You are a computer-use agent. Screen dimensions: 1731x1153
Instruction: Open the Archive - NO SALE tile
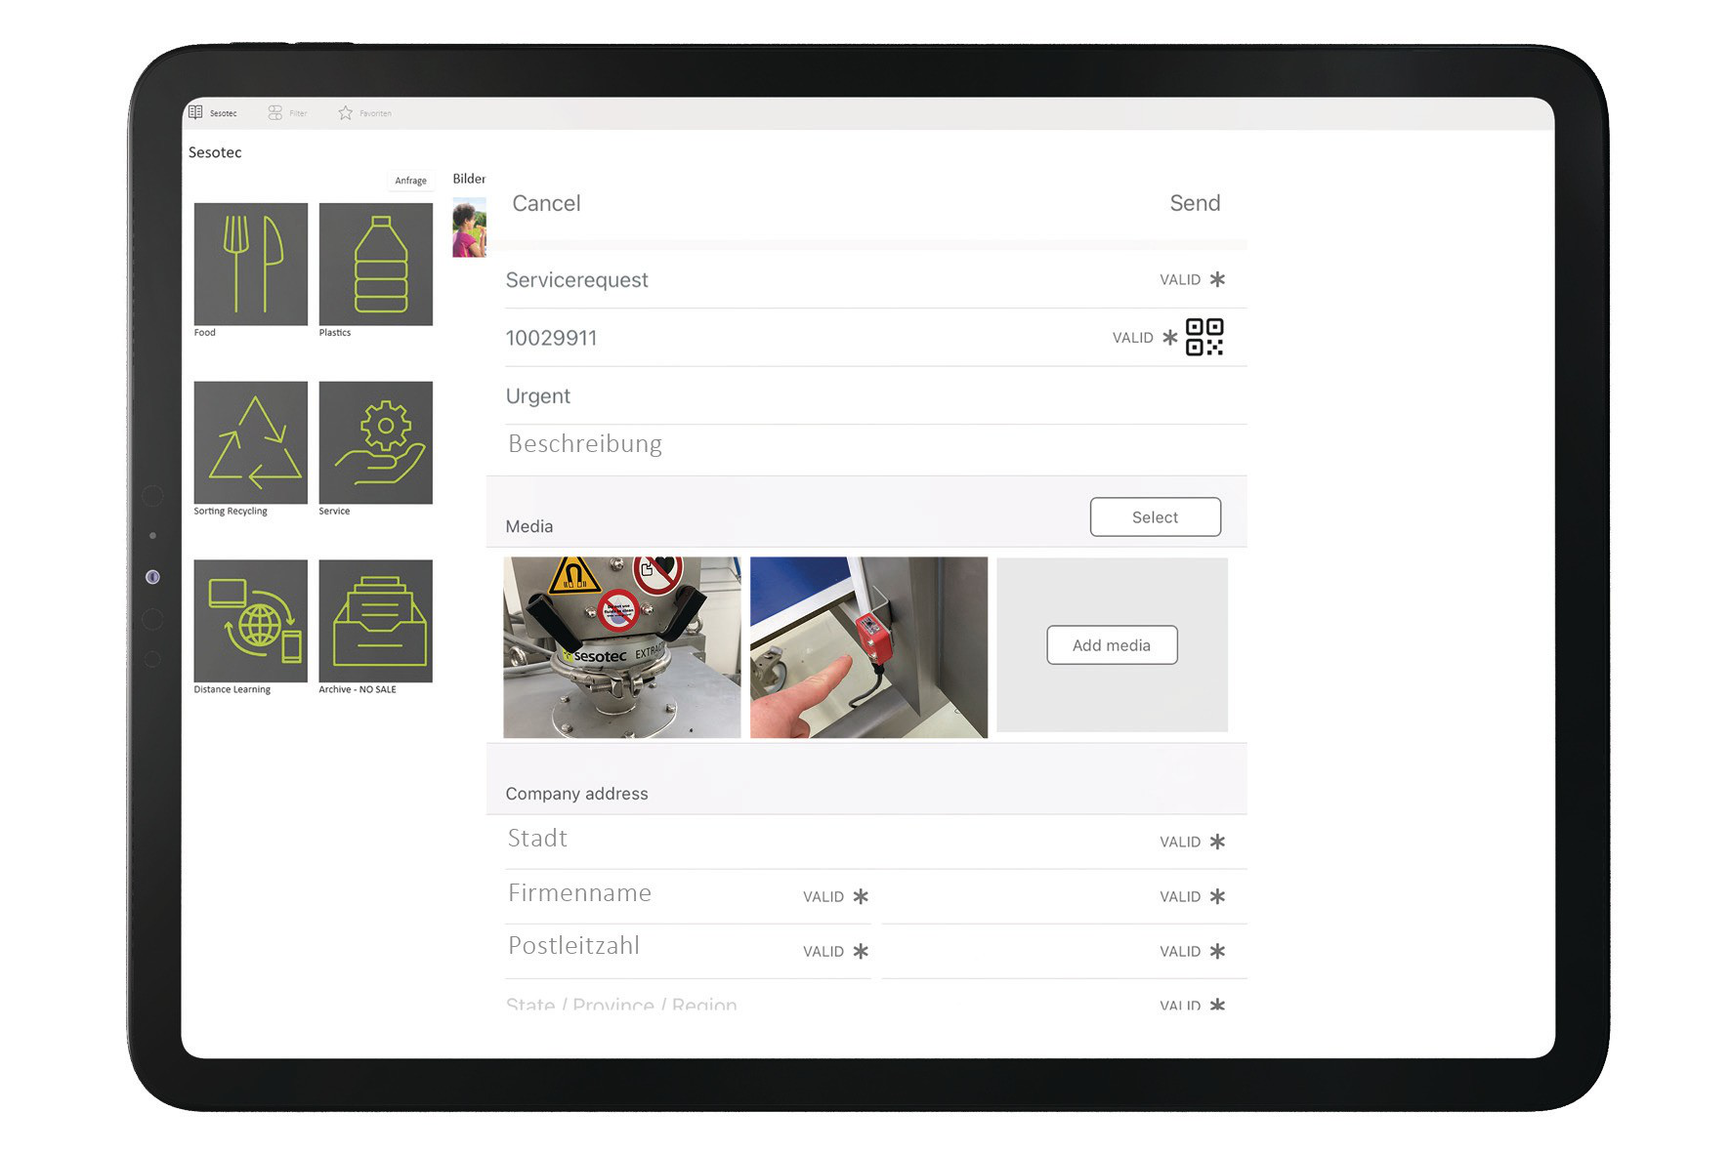pyautogui.click(x=376, y=621)
